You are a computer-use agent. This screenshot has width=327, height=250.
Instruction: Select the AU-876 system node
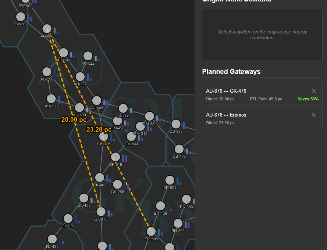(x=47, y=29)
